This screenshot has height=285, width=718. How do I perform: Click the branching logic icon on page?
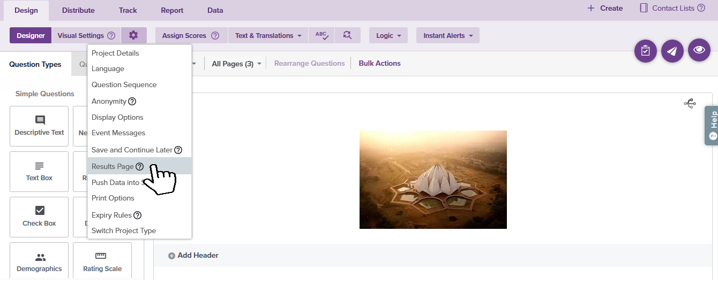coord(690,103)
